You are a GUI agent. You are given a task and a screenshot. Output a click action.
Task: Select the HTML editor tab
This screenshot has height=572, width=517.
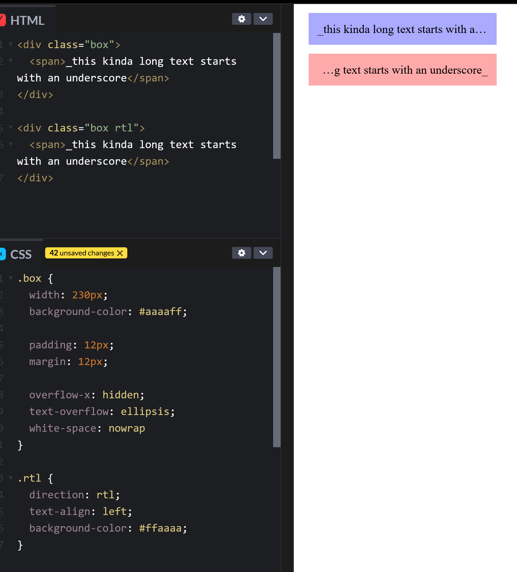(27, 20)
